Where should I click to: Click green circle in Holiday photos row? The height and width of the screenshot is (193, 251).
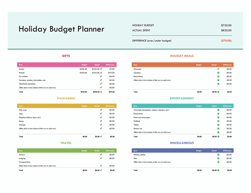[218, 155]
